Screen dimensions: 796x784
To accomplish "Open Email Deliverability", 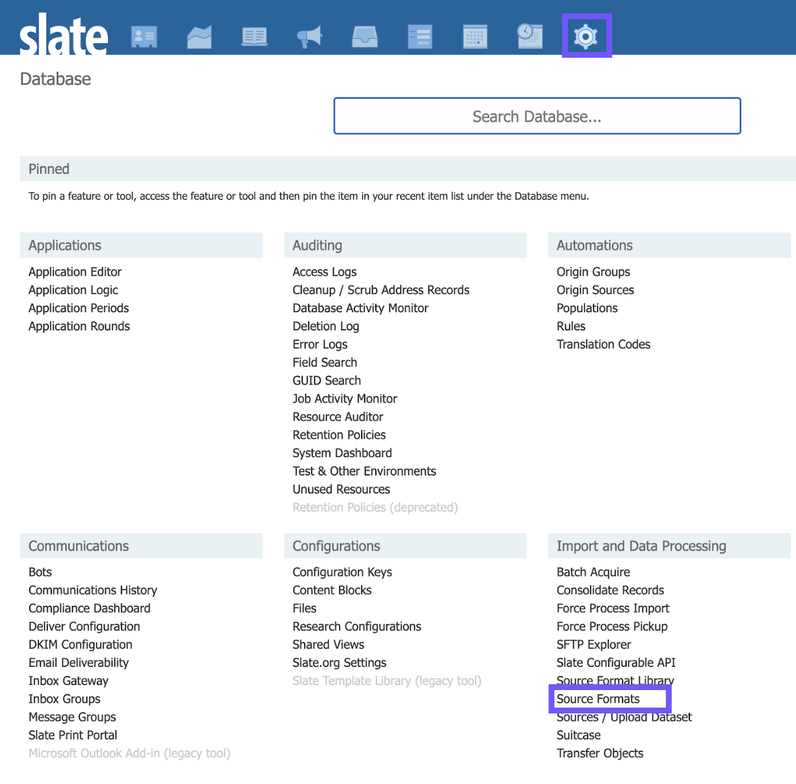I will (x=79, y=662).
